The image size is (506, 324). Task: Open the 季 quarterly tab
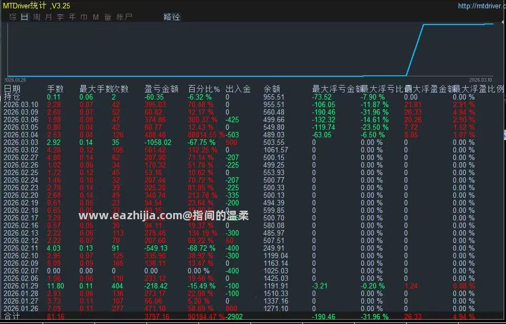60,17
